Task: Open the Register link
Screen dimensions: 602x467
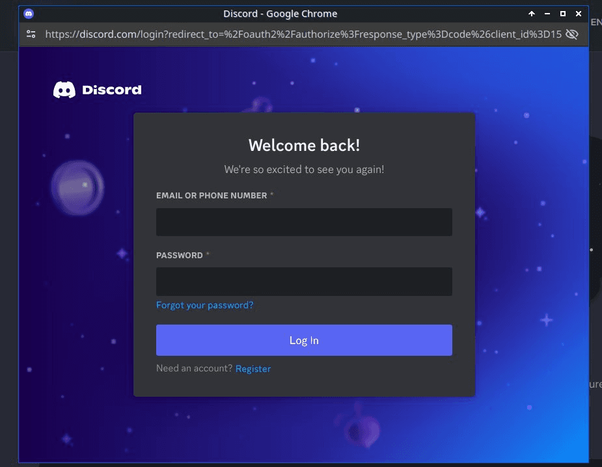Action: point(253,369)
